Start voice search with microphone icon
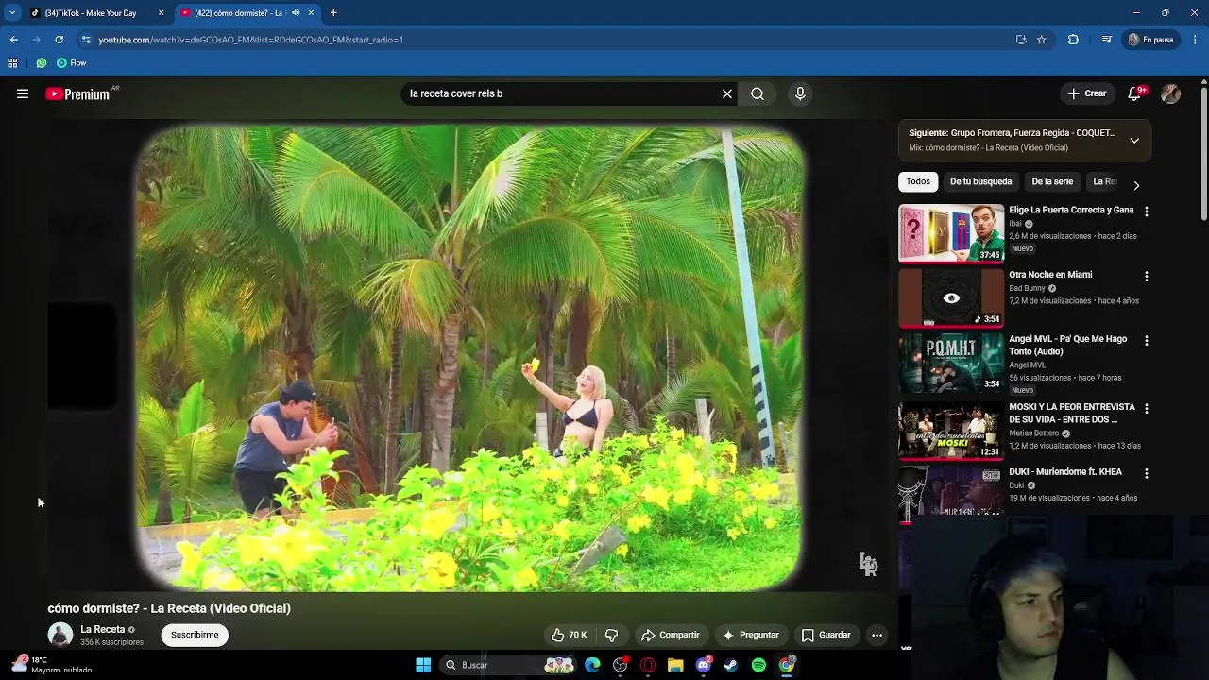This screenshot has height=680, width=1209. click(800, 93)
